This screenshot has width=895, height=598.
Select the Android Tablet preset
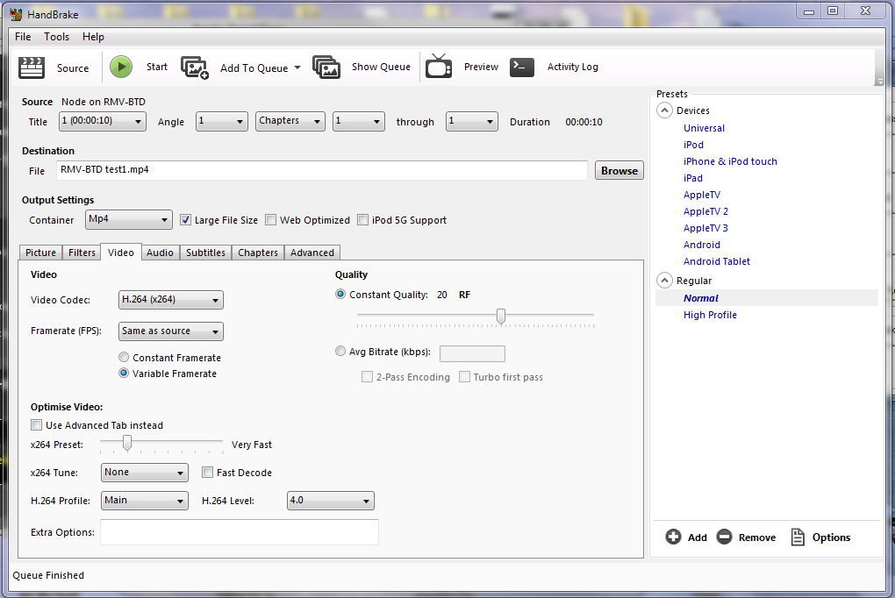click(716, 261)
